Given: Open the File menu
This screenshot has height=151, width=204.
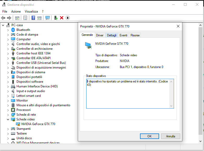Looking at the screenshot, I should click(x=5, y=12).
